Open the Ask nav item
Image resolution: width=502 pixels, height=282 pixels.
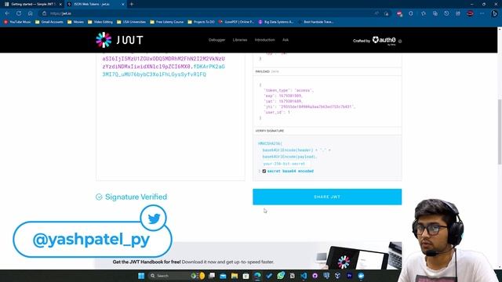coord(286,40)
